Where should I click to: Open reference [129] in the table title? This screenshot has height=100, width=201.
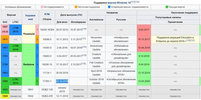(x=137, y=2)
